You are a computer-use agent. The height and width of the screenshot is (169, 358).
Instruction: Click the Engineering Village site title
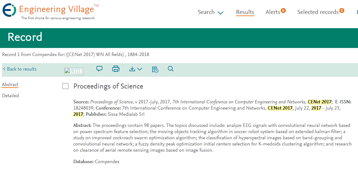(56, 9)
